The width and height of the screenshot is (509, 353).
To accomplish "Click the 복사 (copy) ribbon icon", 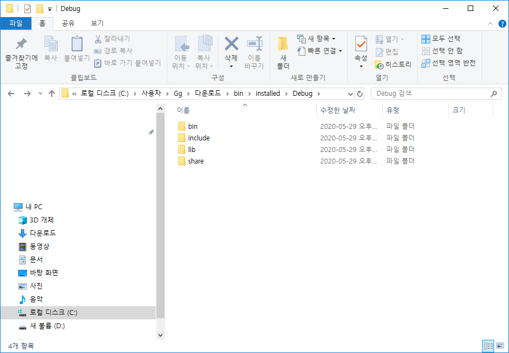I will pos(51,44).
